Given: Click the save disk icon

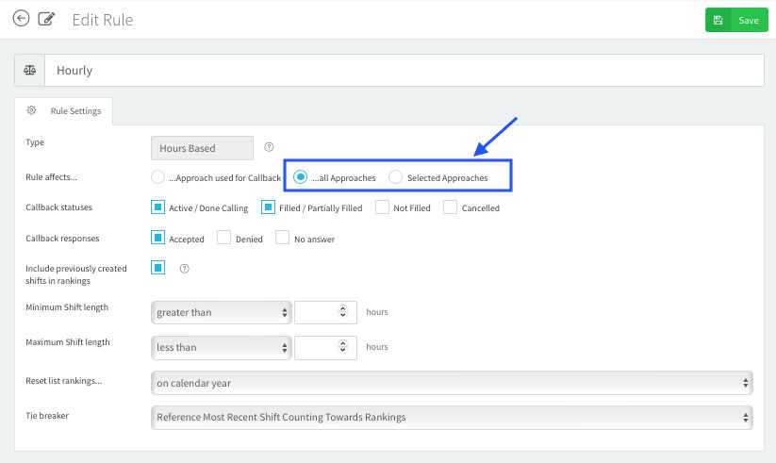Looking at the screenshot, I should click(718, 21).
